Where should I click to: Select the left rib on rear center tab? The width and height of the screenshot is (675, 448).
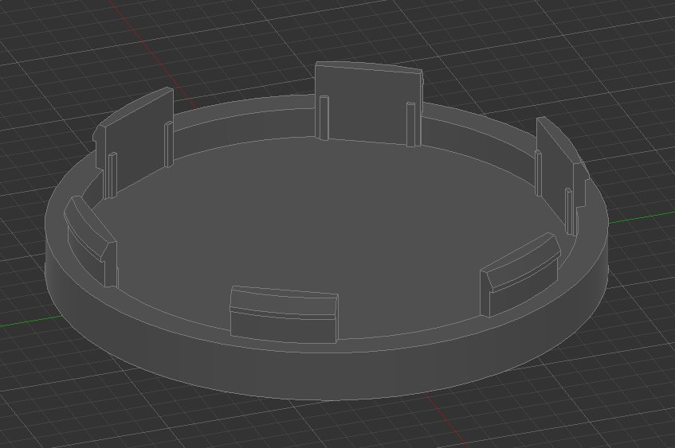(324, 118)
